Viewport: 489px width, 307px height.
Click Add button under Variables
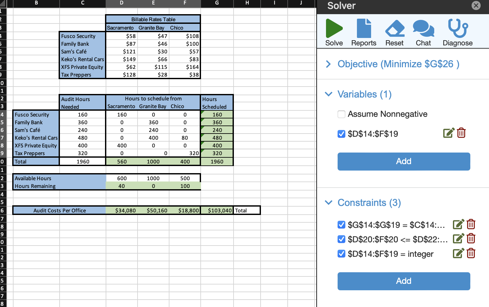[404, 161]
